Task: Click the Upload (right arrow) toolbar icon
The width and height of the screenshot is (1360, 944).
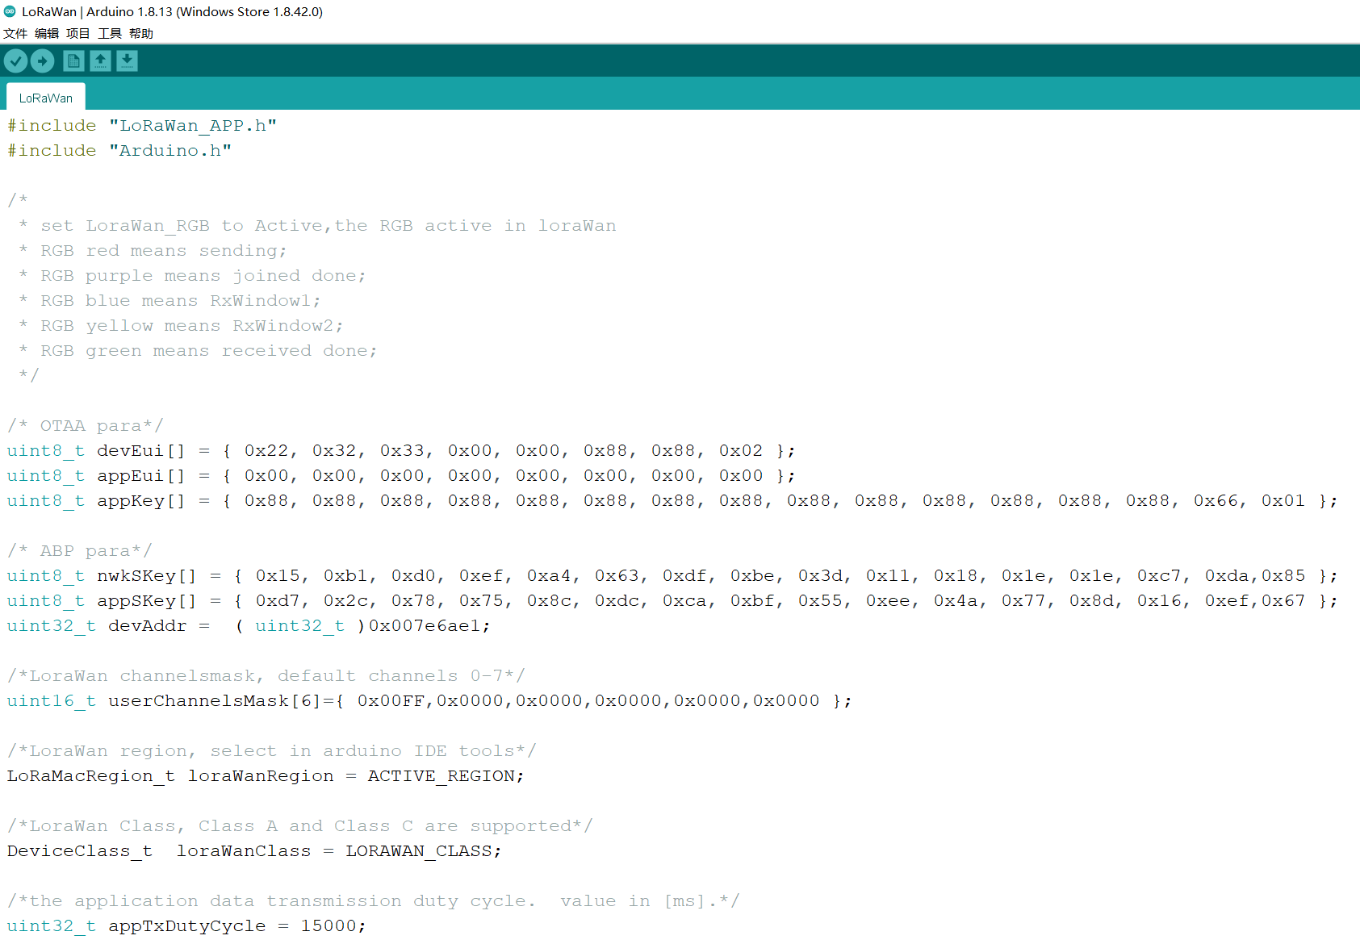Action: [x=42, y=61]
